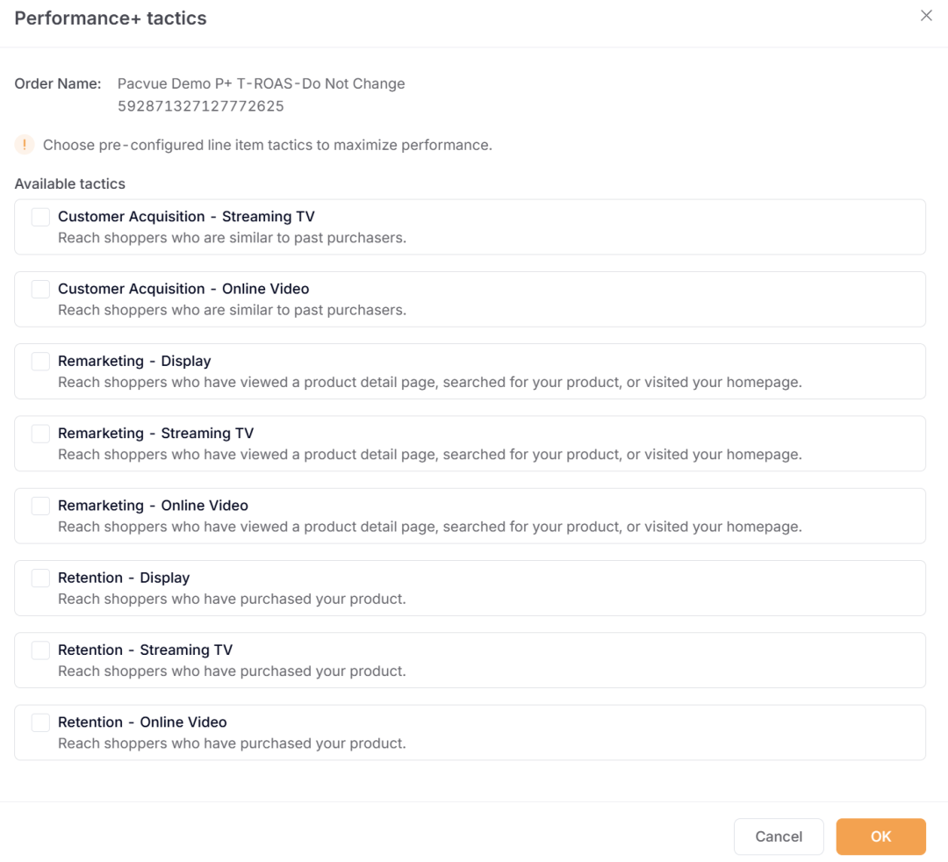948x862 pixels.
Task: Click the order ID number 592871327127772625
Action: pyautogui.click(x=201, y=106)
